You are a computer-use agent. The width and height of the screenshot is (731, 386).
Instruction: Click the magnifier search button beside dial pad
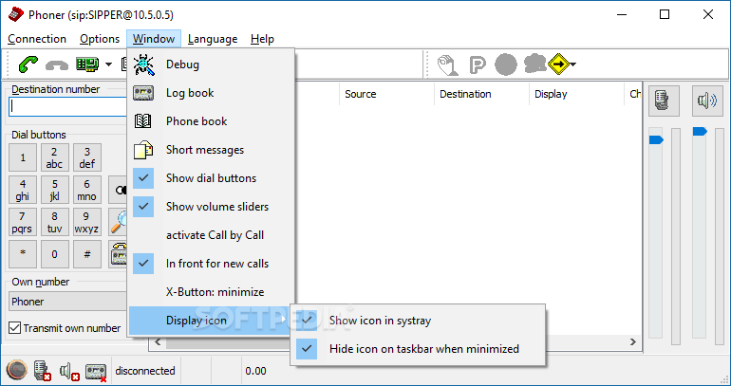118,222
